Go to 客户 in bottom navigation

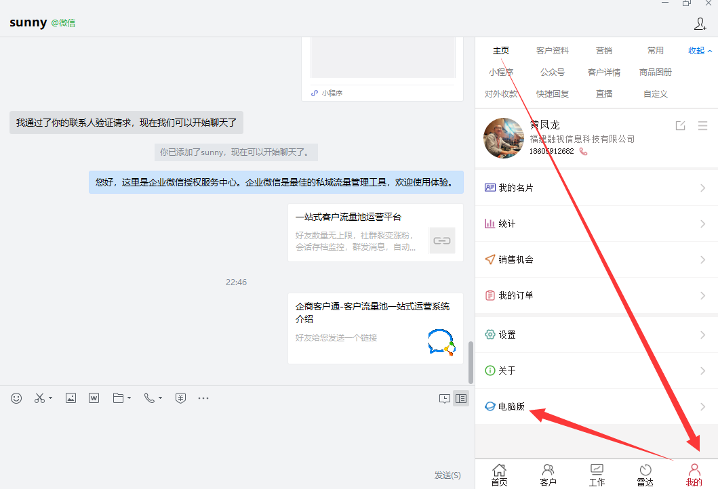point(548,475)
